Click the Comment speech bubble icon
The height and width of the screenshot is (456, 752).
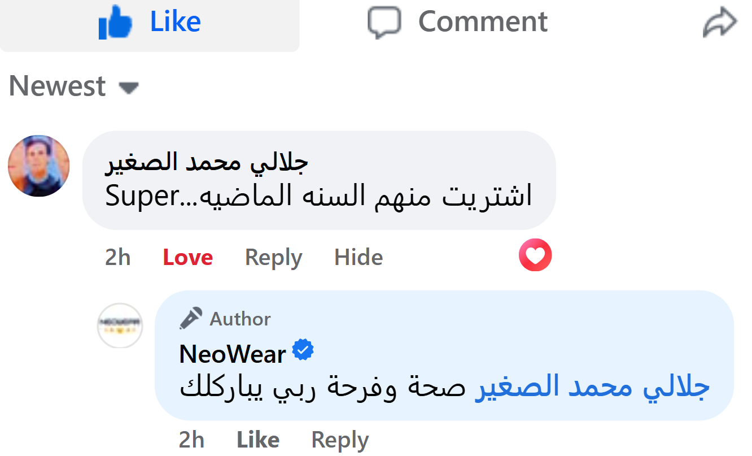click(384, 23)
